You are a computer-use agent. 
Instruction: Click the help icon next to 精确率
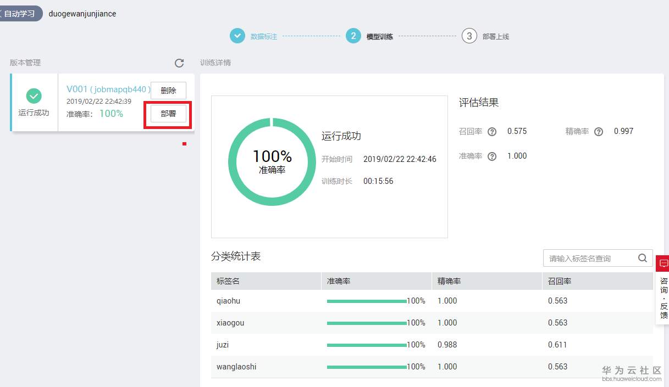click(599, 132)
